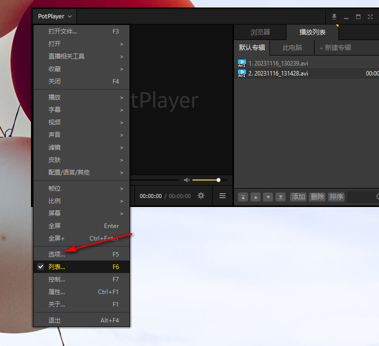Click the 删除 button in playlist
This screenshot has width=379, height=346.
(x=317, y=197)
